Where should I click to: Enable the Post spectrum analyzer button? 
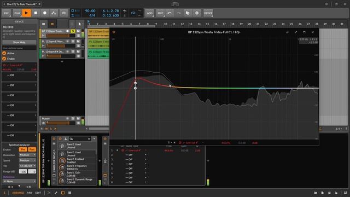tap(32, 149)
